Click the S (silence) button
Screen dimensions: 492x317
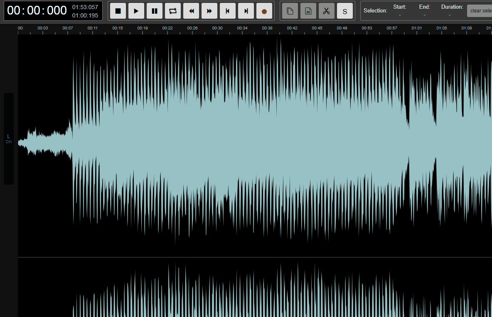(345, 11)
